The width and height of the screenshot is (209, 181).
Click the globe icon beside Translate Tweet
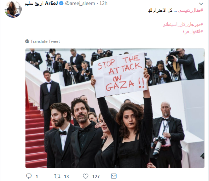27,41
